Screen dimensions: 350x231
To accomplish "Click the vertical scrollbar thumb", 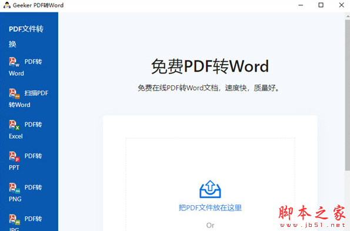I will coord(348,95).
